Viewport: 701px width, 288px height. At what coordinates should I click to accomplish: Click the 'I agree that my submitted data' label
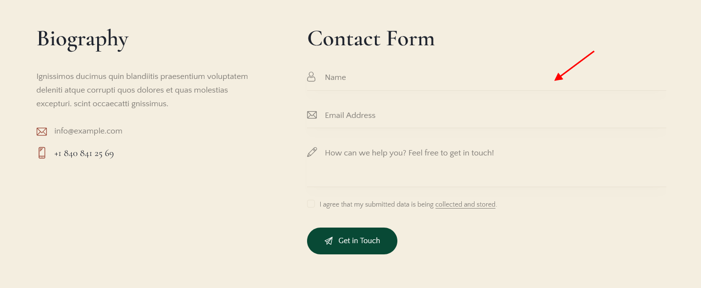pos(377,205)
